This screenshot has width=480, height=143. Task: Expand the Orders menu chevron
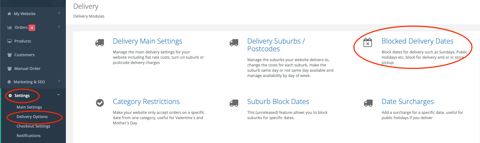(59, 27)
